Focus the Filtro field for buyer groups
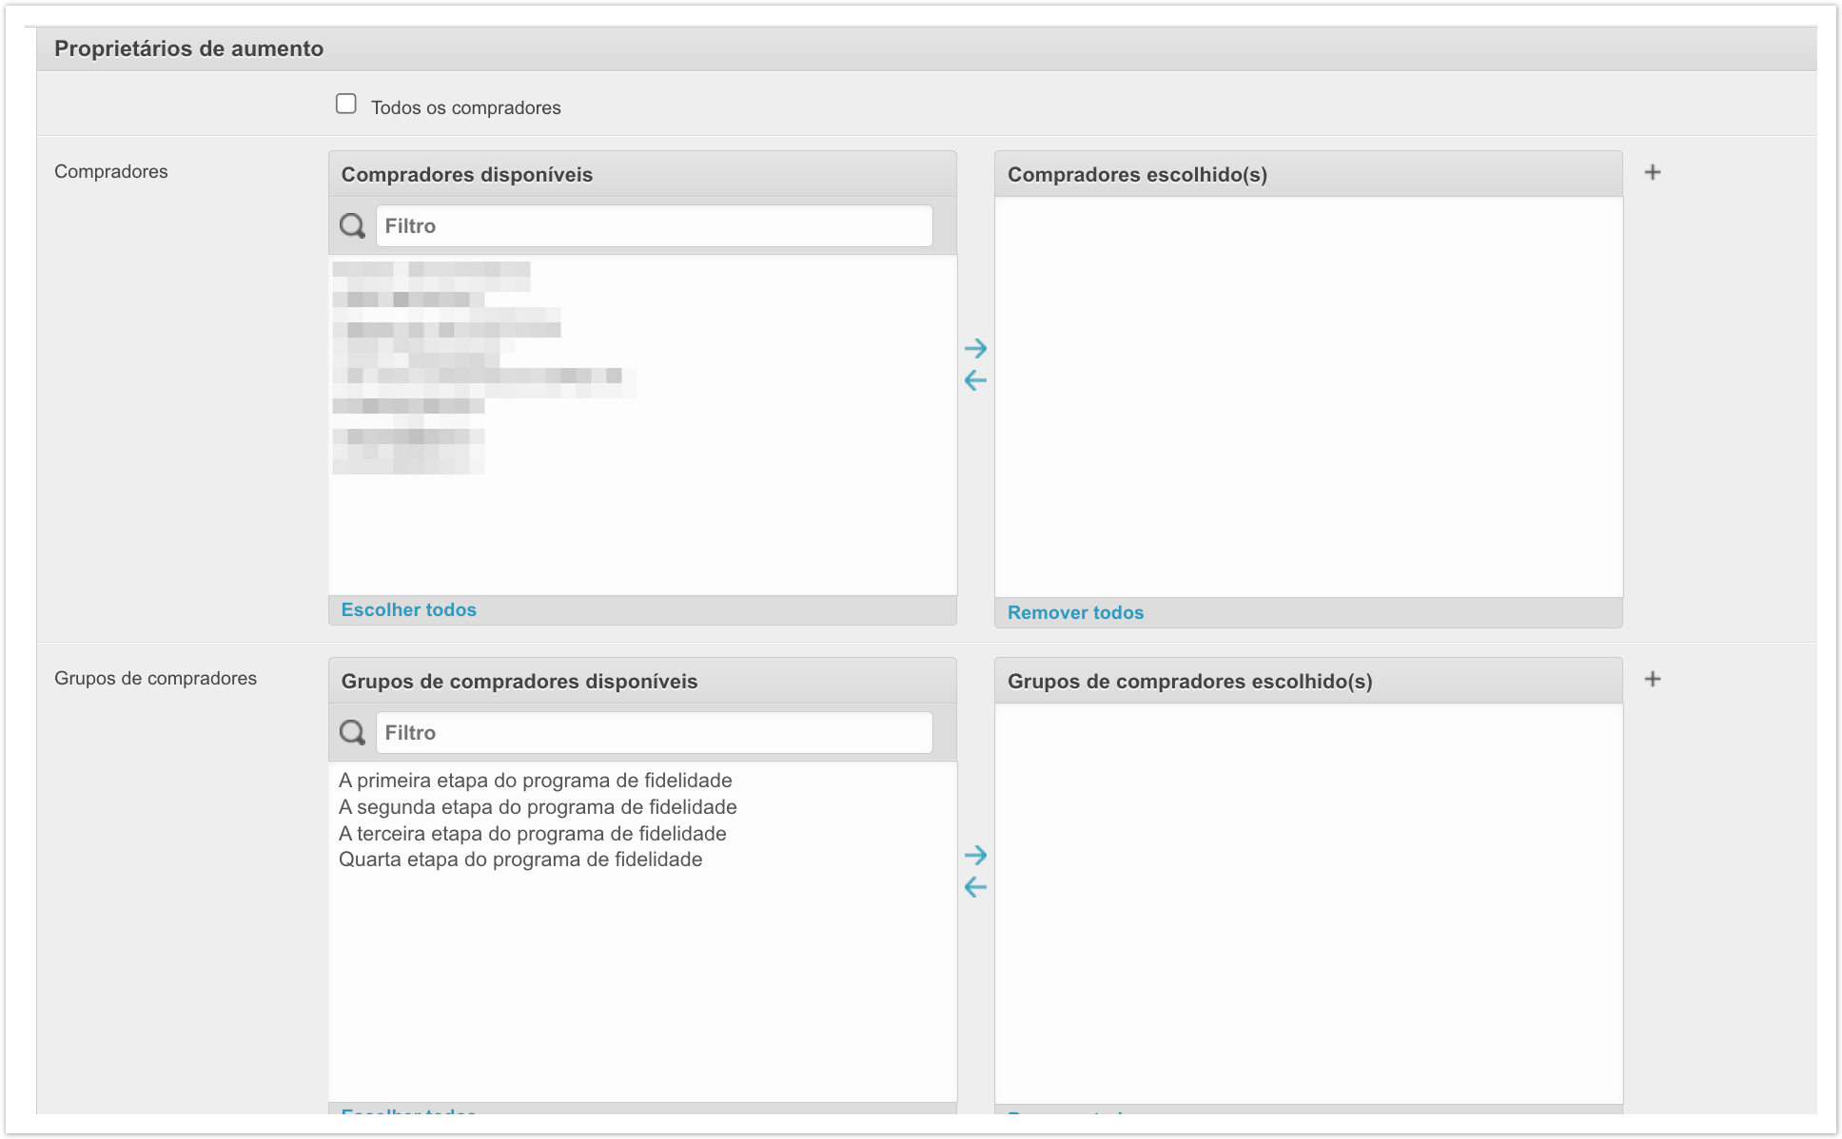1842x1139 pixels. [654, 733]
